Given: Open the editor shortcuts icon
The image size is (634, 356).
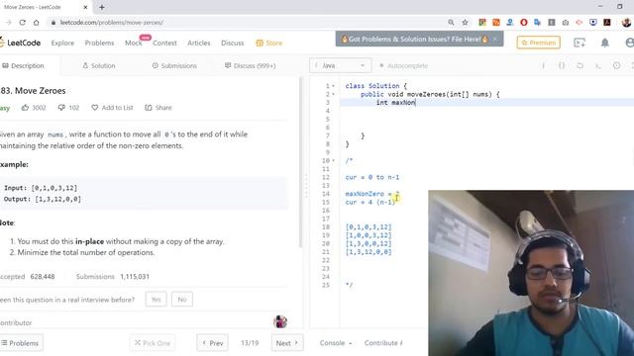Looking at the screenshot, I should click(x=598, y=65).
